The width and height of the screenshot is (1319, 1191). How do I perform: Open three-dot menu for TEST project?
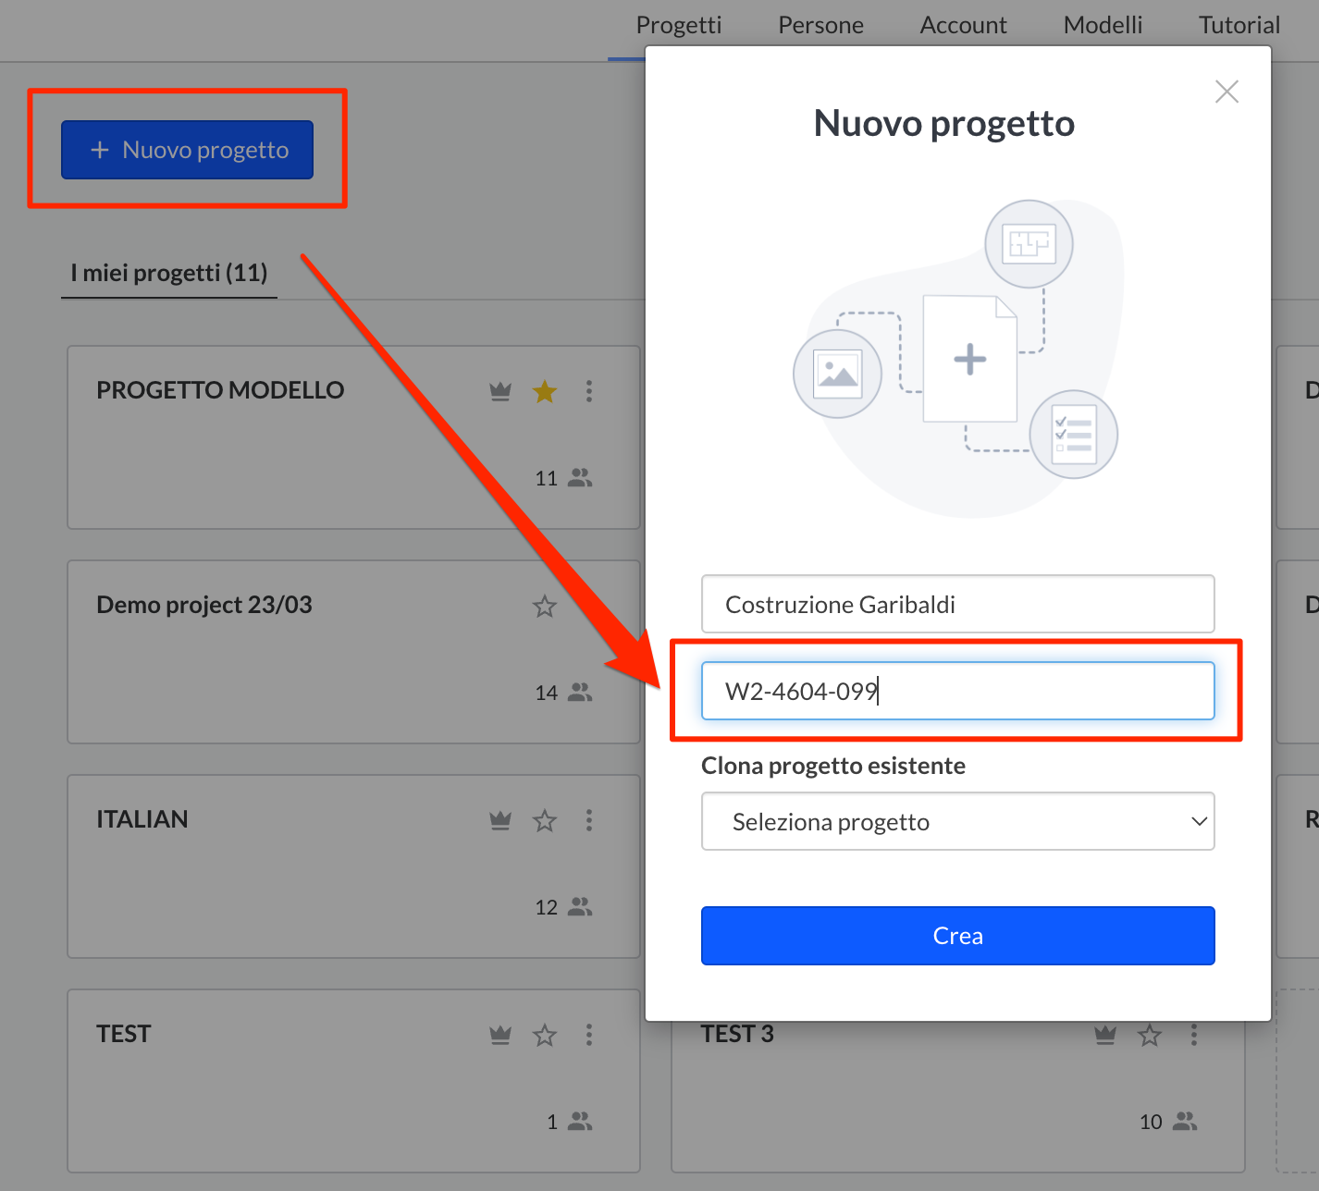coord(589,1036)
